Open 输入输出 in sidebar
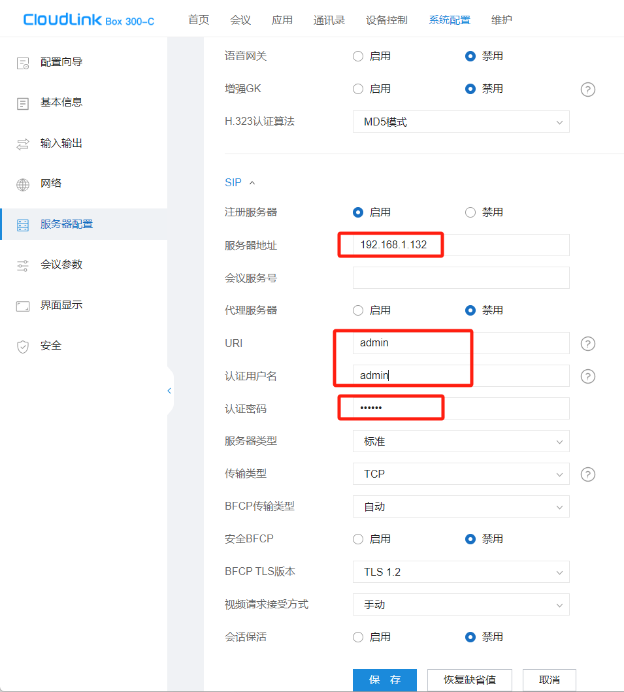624x692 pixels. tap(61, 143)
